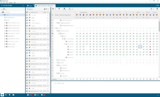
Task: Click the Filter funnel icon
Action: pyautogui.click(x=151, y=8)
